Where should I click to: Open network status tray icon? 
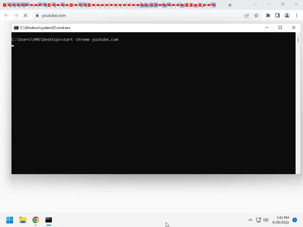pyautogui.click(x=258, y=220)
